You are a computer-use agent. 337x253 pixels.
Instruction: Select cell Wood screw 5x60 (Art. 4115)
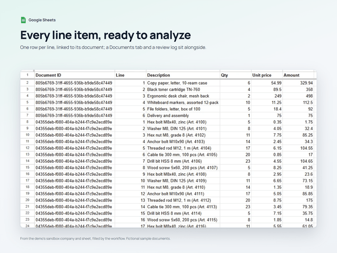point(183,220)
